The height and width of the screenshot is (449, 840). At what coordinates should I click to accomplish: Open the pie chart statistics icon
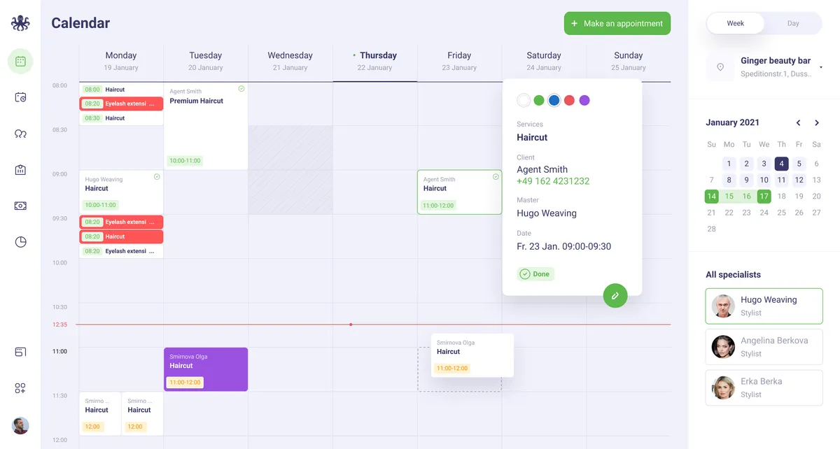pos(20,242)
